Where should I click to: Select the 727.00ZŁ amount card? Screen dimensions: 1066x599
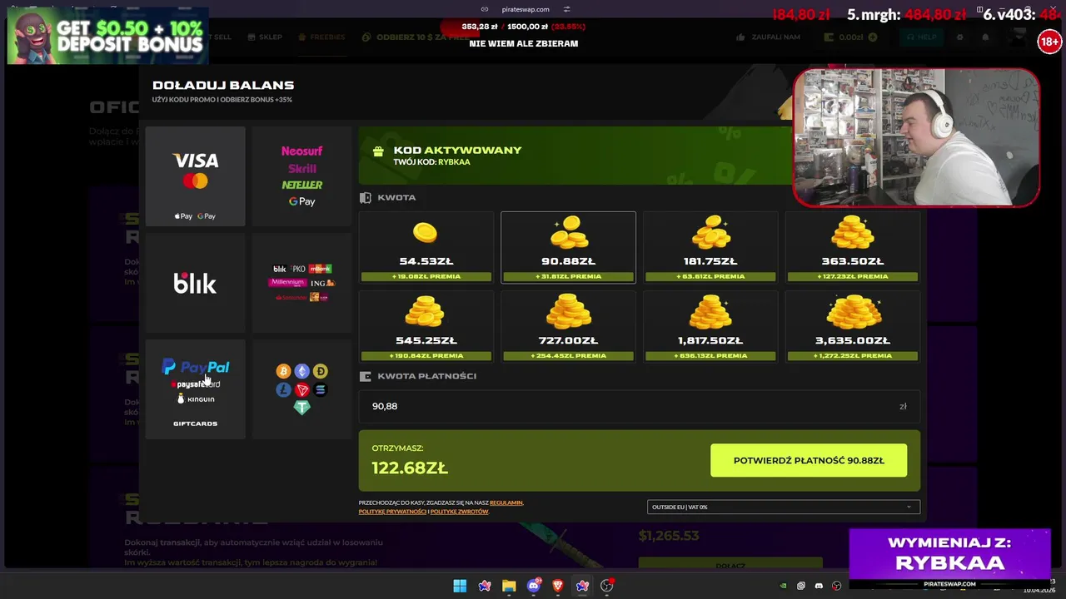(568, 326)
